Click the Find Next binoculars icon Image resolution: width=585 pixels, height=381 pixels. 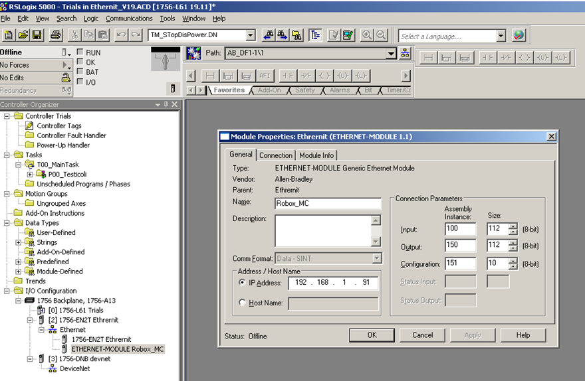pos(283,35)
